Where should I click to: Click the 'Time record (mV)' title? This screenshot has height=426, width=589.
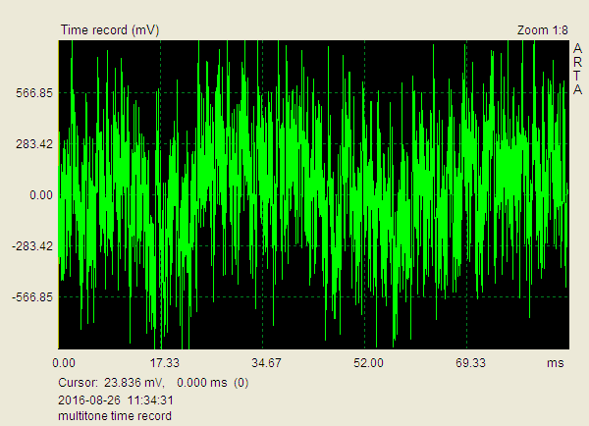(110, 30)
